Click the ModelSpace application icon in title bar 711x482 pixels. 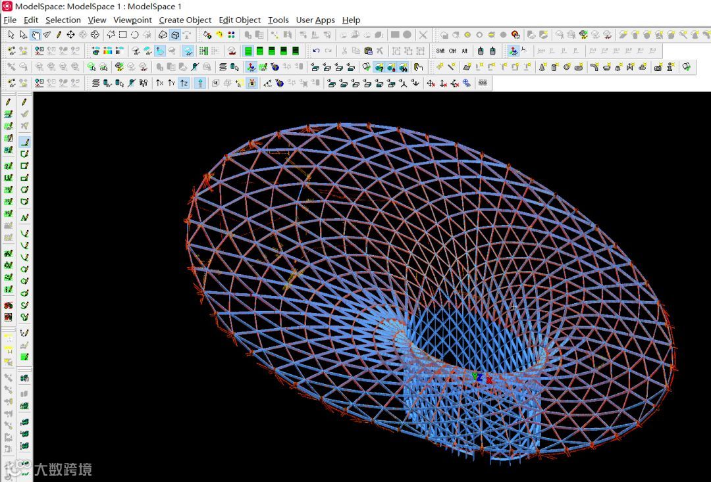click(x=7, y=7)
